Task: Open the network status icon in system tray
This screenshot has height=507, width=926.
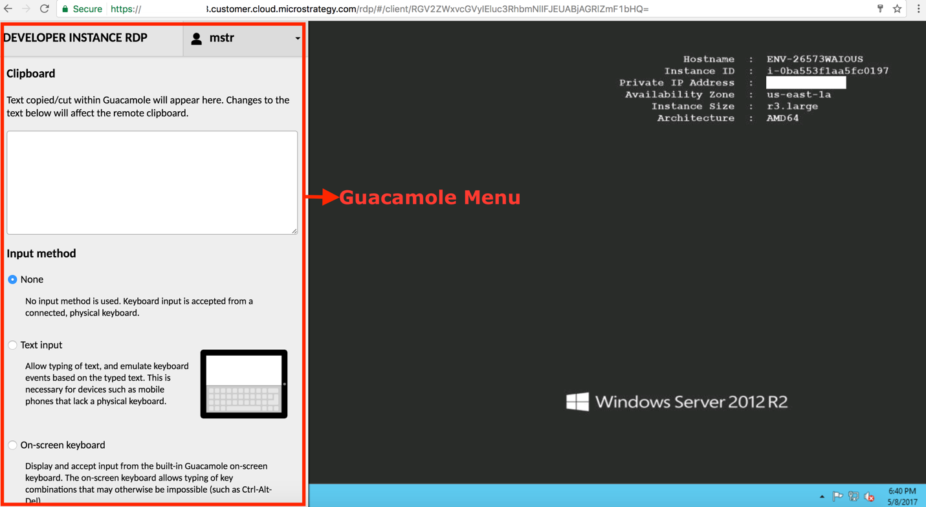Action: click(x=853, y=497)
